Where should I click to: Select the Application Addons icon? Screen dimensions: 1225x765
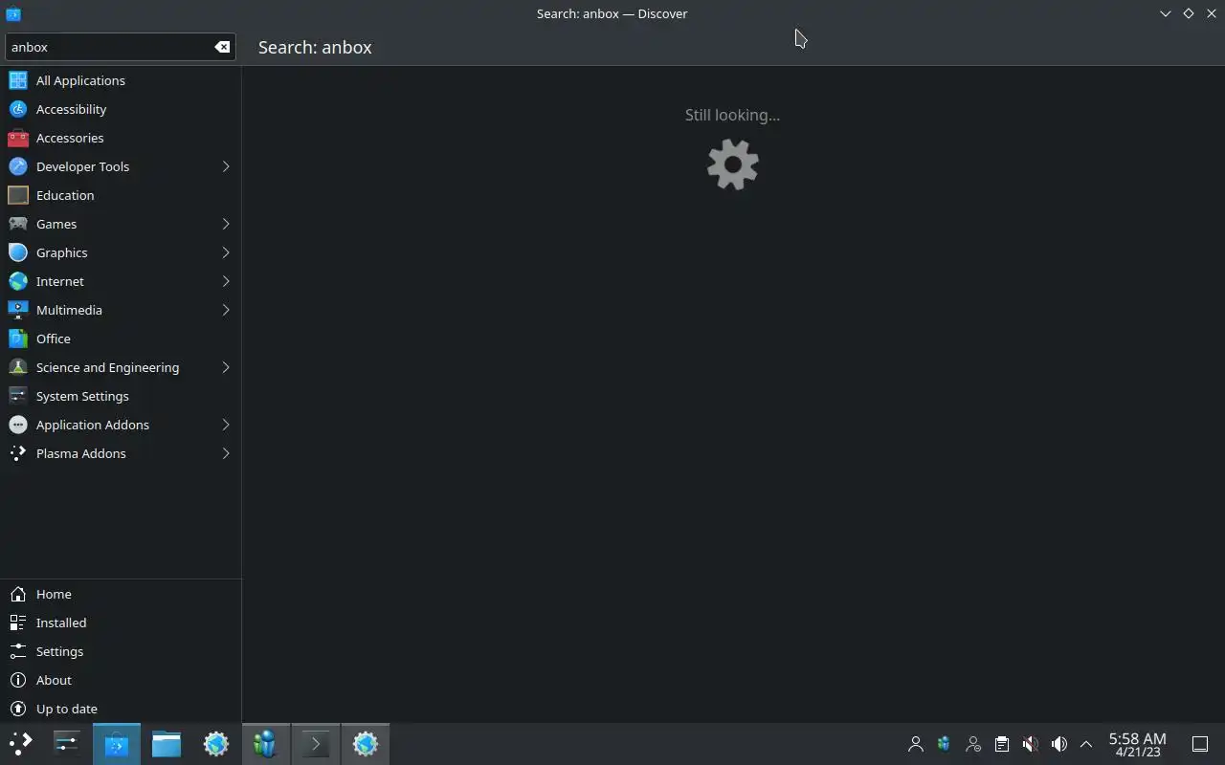coord(17,425)
